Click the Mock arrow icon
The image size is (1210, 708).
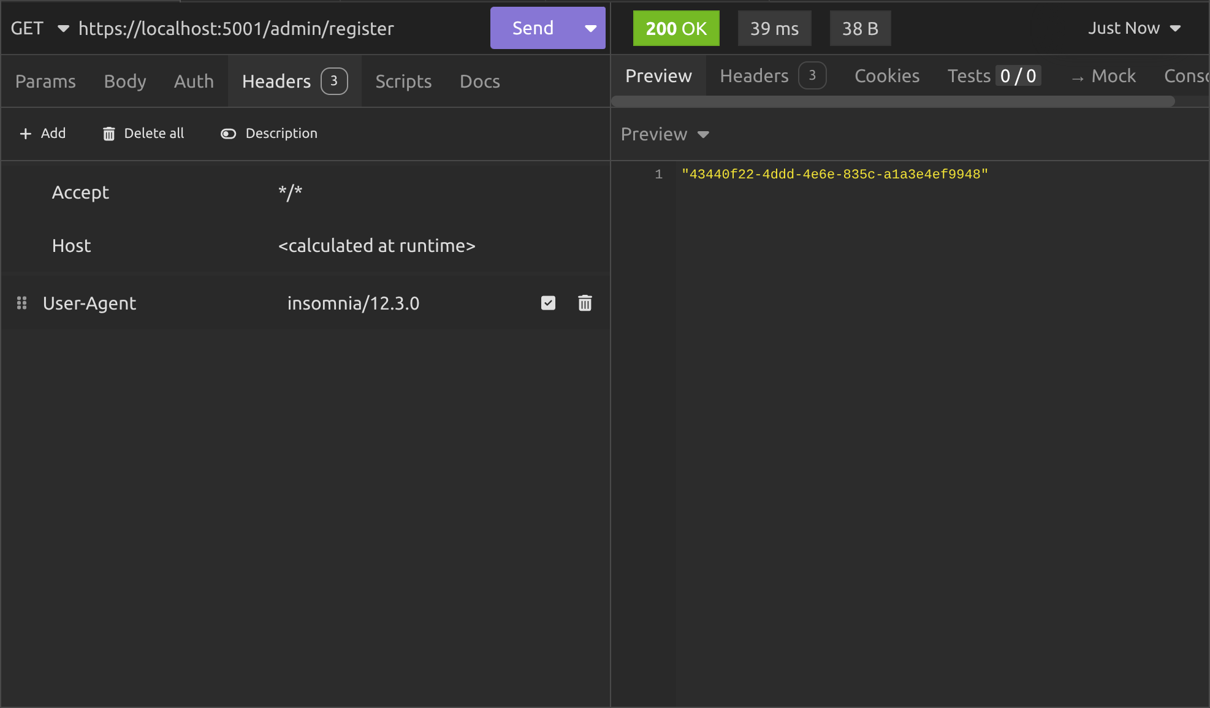click(1077, 78)
